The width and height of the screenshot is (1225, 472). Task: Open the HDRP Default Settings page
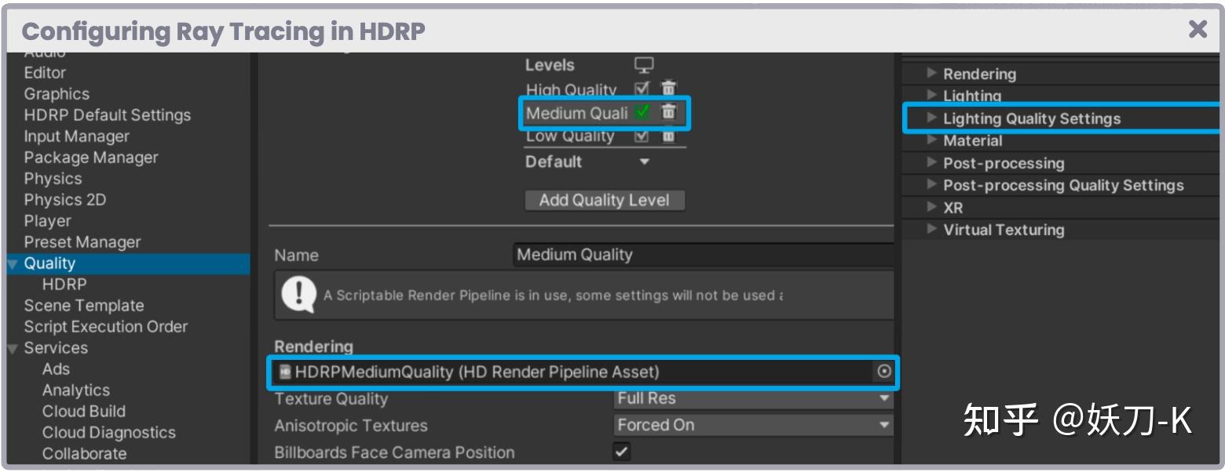107,114
